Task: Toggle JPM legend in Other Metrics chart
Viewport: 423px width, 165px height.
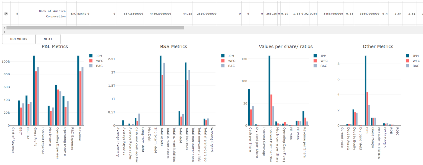Action: pyautogui.click(x=413, y=56)
